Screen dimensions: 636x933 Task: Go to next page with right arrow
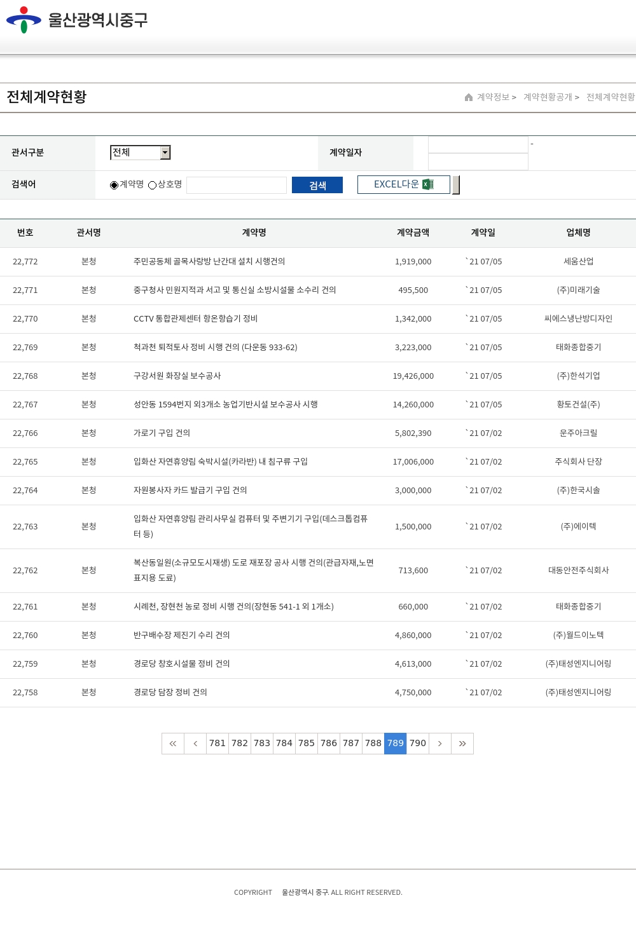pyautogui.click(x=440, y=744)
